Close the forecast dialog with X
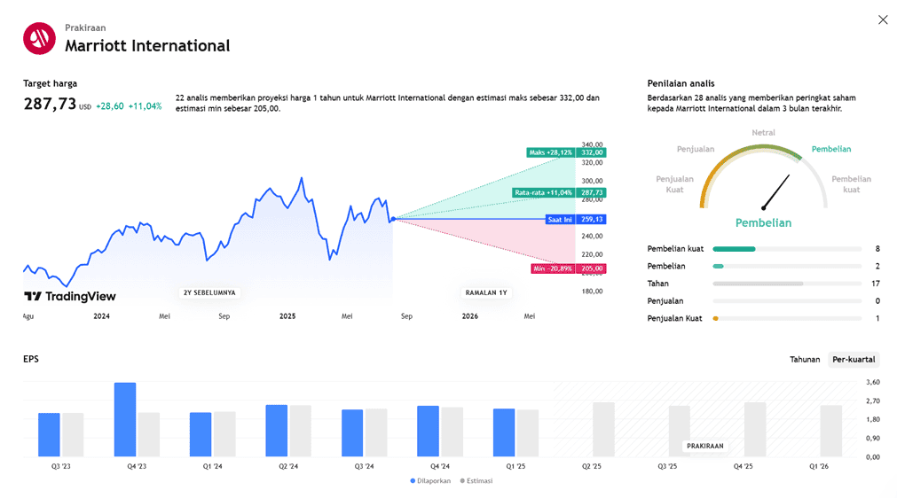 882,19
